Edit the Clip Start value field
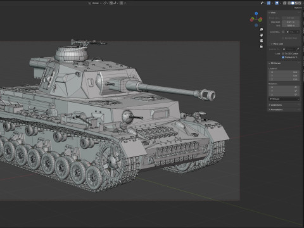The width and height of the screenshot is (304, 228). (291, 22)
